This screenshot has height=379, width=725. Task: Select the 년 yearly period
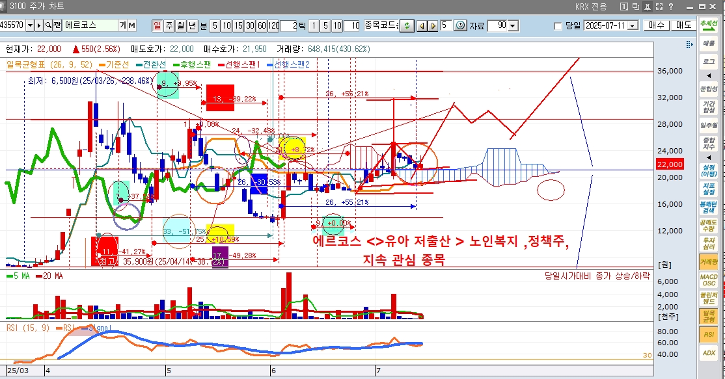click(x=193, y=26)
